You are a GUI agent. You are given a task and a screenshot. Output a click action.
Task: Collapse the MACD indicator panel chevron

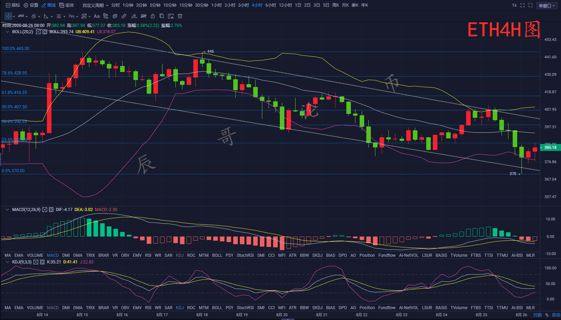coord(7,210)
